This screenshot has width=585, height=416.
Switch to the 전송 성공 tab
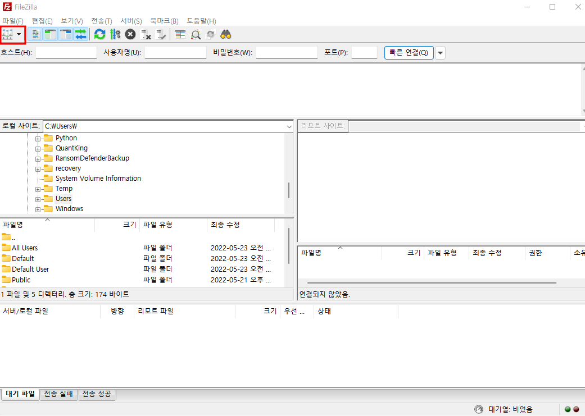[97, 394]
